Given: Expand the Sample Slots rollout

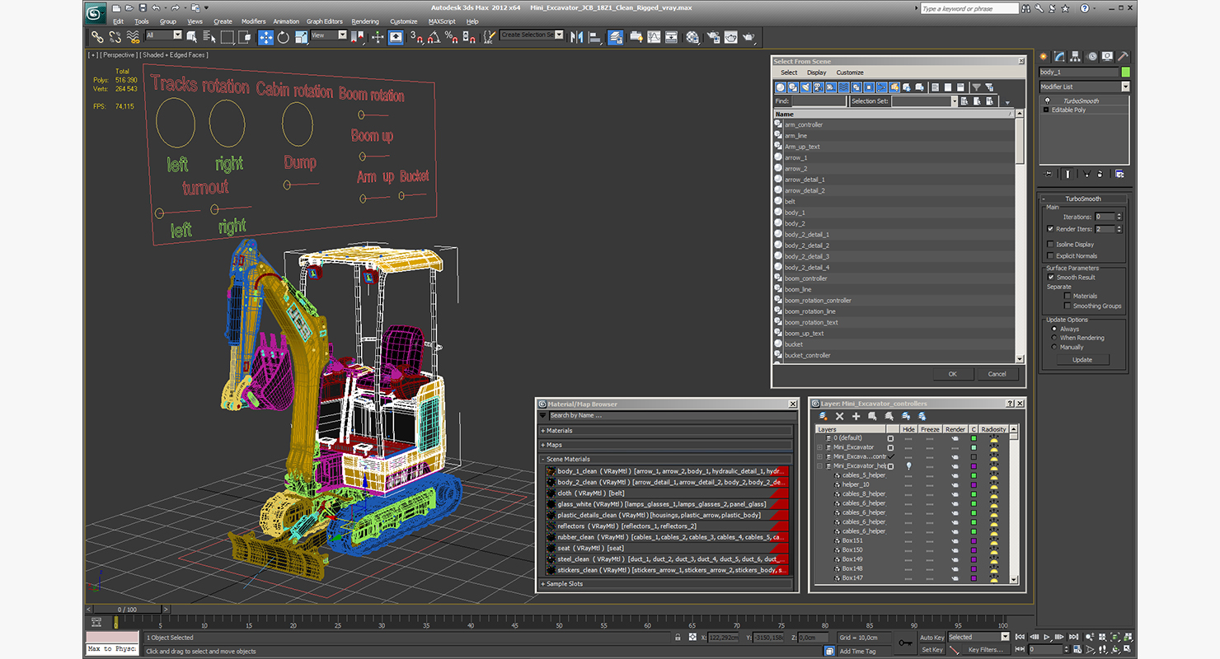Looking at the screenshot, I should [666, 584].
